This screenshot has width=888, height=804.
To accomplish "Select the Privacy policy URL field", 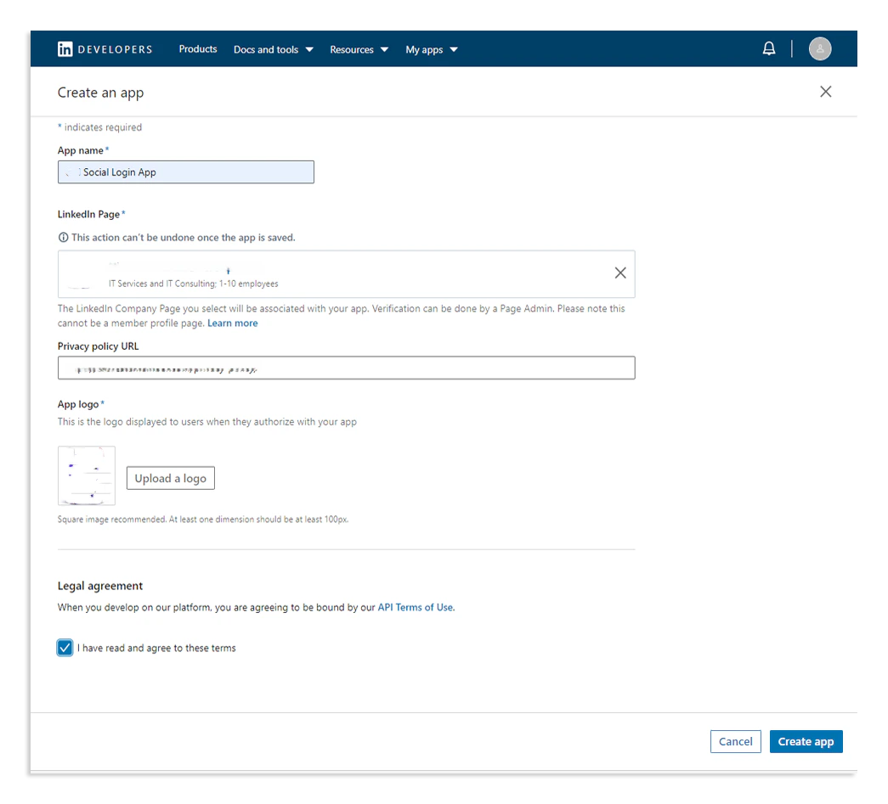I will click(x=346, y=367).
